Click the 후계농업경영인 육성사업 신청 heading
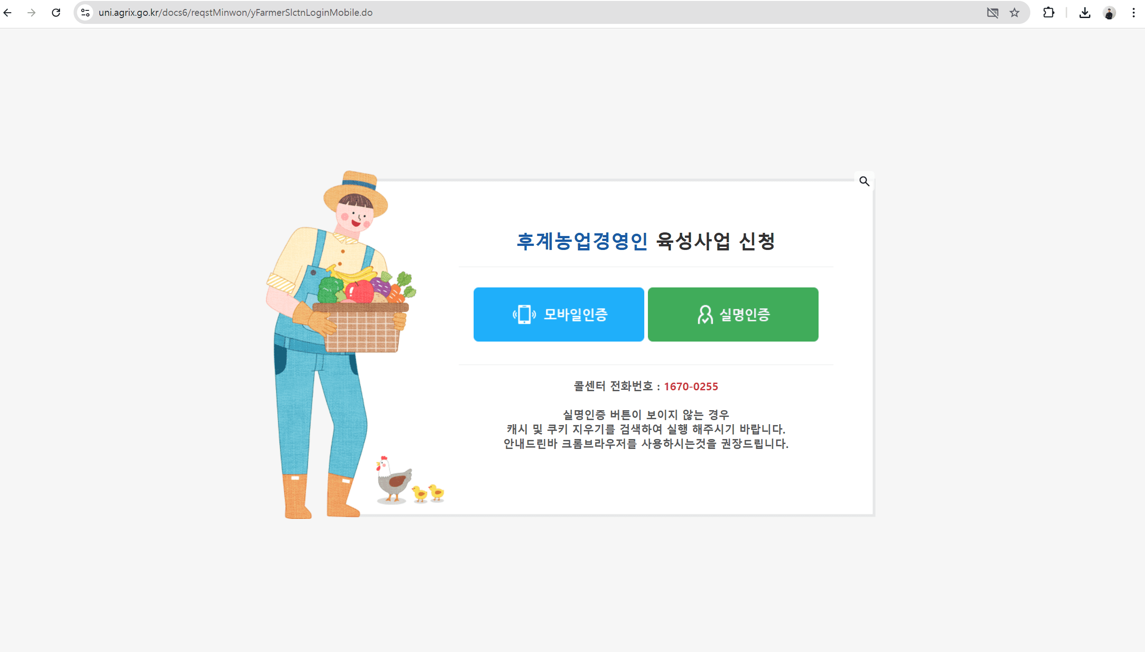This screenshot has height=652, width=1145. (646, 241)
